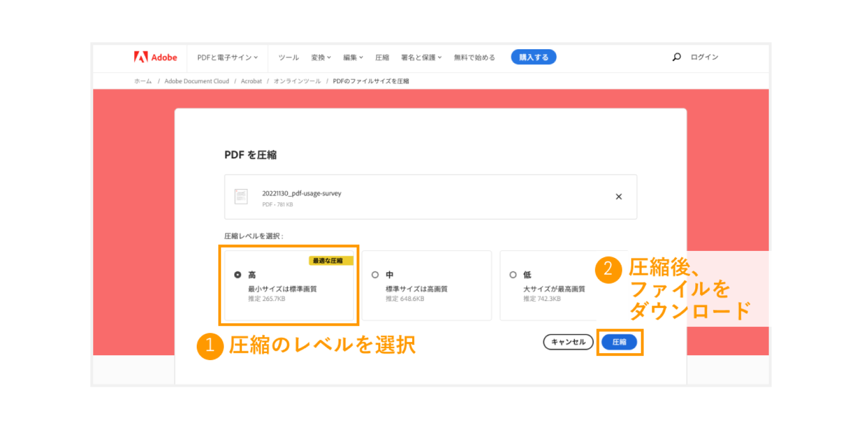
Task: Click the 推定 742.3KB size estimate
Action: pos(542,299)
